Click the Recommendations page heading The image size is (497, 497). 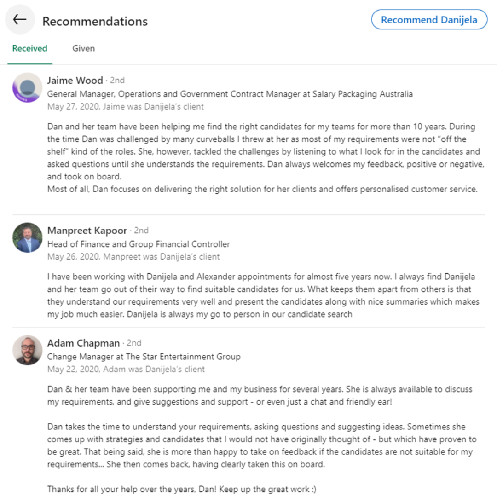pos(95,22)
